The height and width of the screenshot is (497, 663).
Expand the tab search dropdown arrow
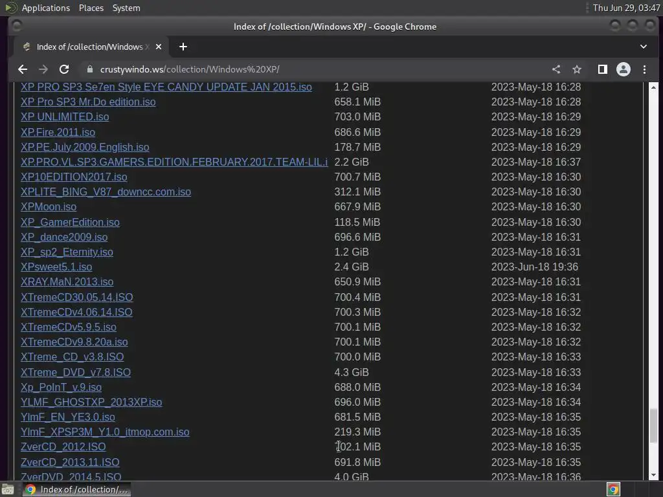tap(644, 47)
